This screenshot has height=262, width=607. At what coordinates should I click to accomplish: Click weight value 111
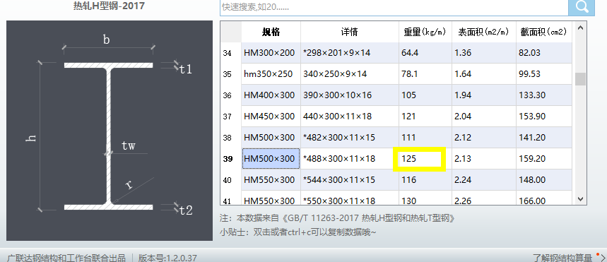tap(425, 138)
